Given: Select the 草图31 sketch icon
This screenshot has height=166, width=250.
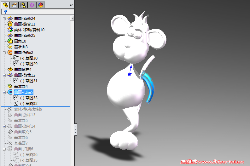Looking at the screenshot, I should tap(16, 81).
